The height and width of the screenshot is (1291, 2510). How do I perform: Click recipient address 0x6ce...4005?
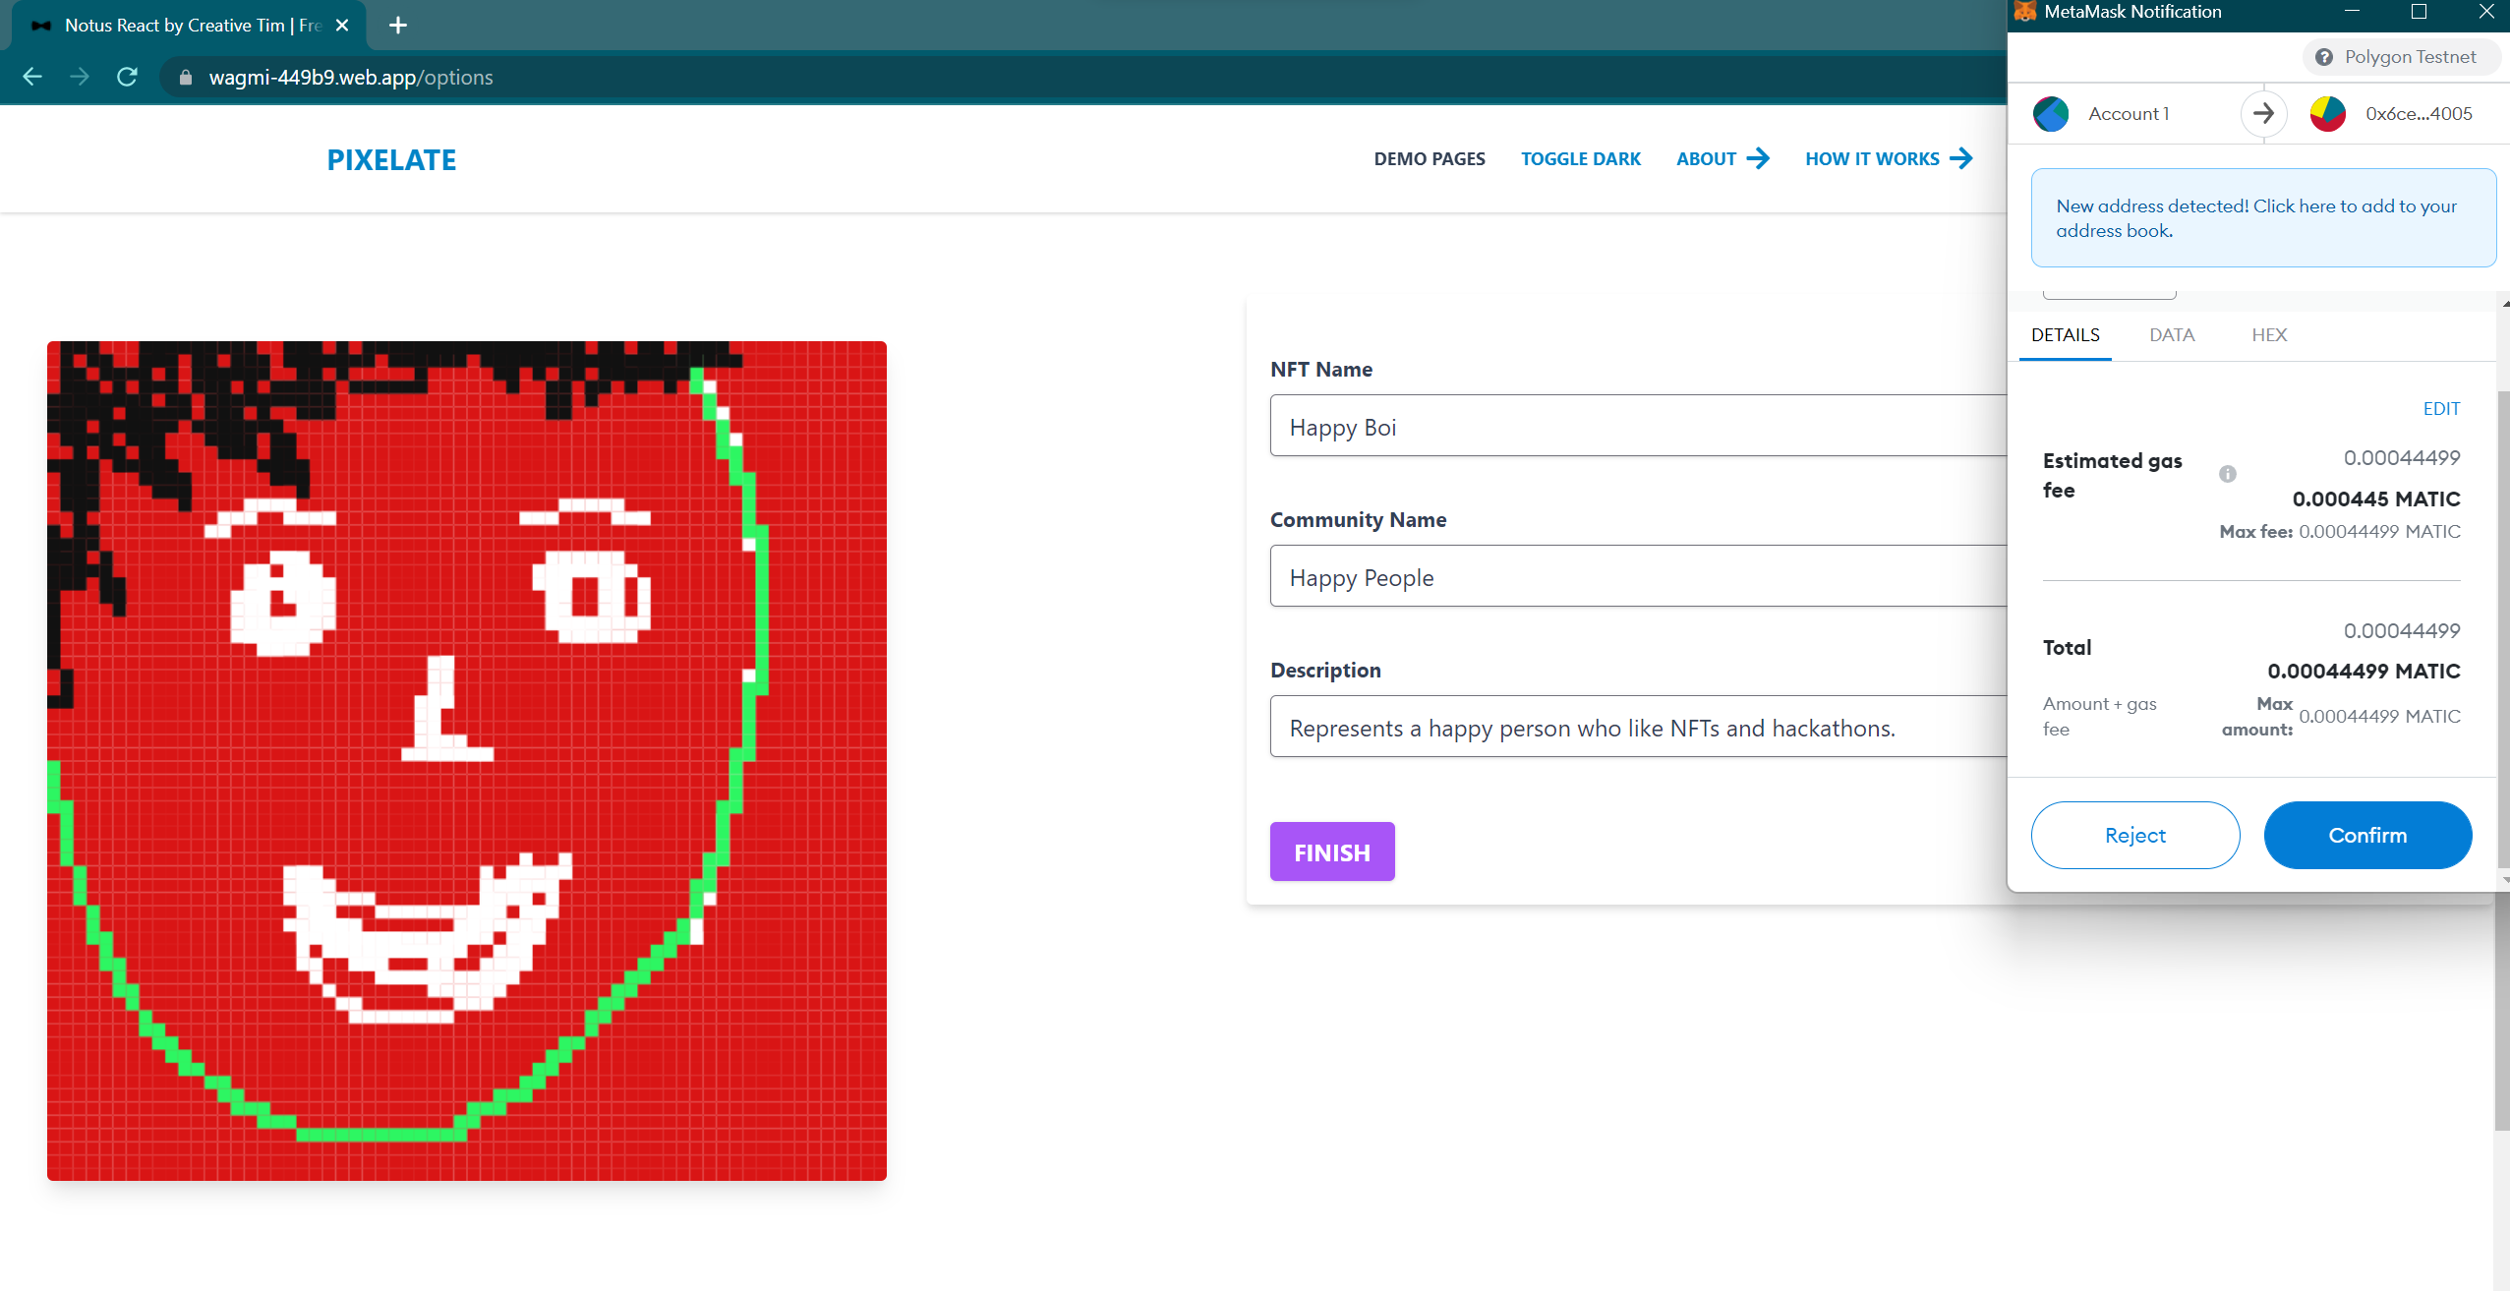click(x=2419, y=114)
